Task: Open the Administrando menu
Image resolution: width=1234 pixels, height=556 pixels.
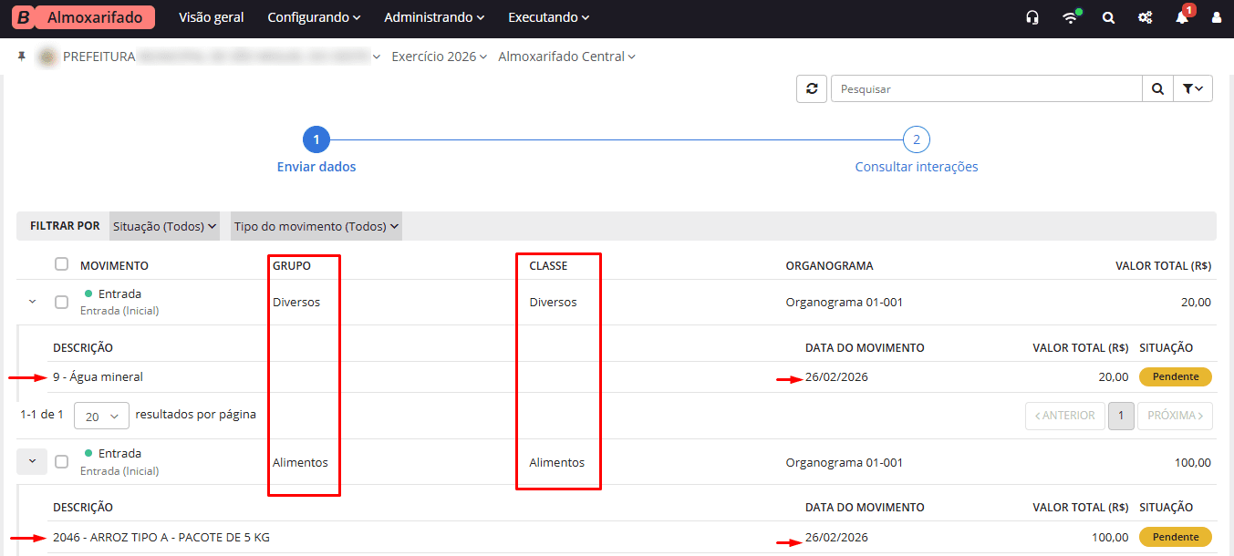Action: click(433, 16)
